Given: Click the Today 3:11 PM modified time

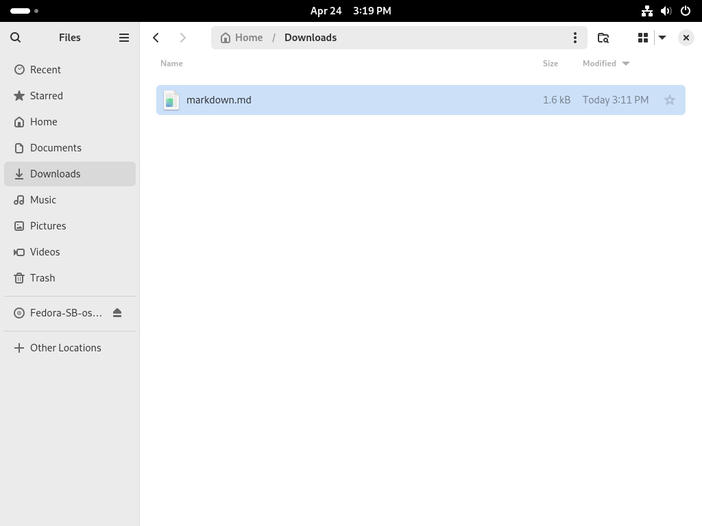Looking at the screenshot, I should [616, 100].
